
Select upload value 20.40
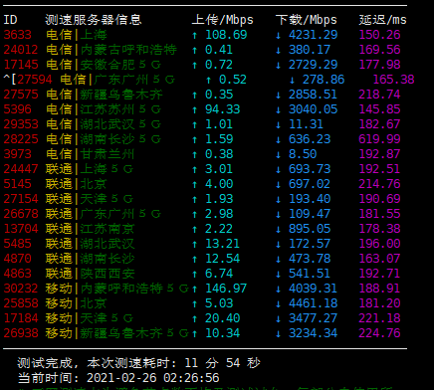pos(222,318)
